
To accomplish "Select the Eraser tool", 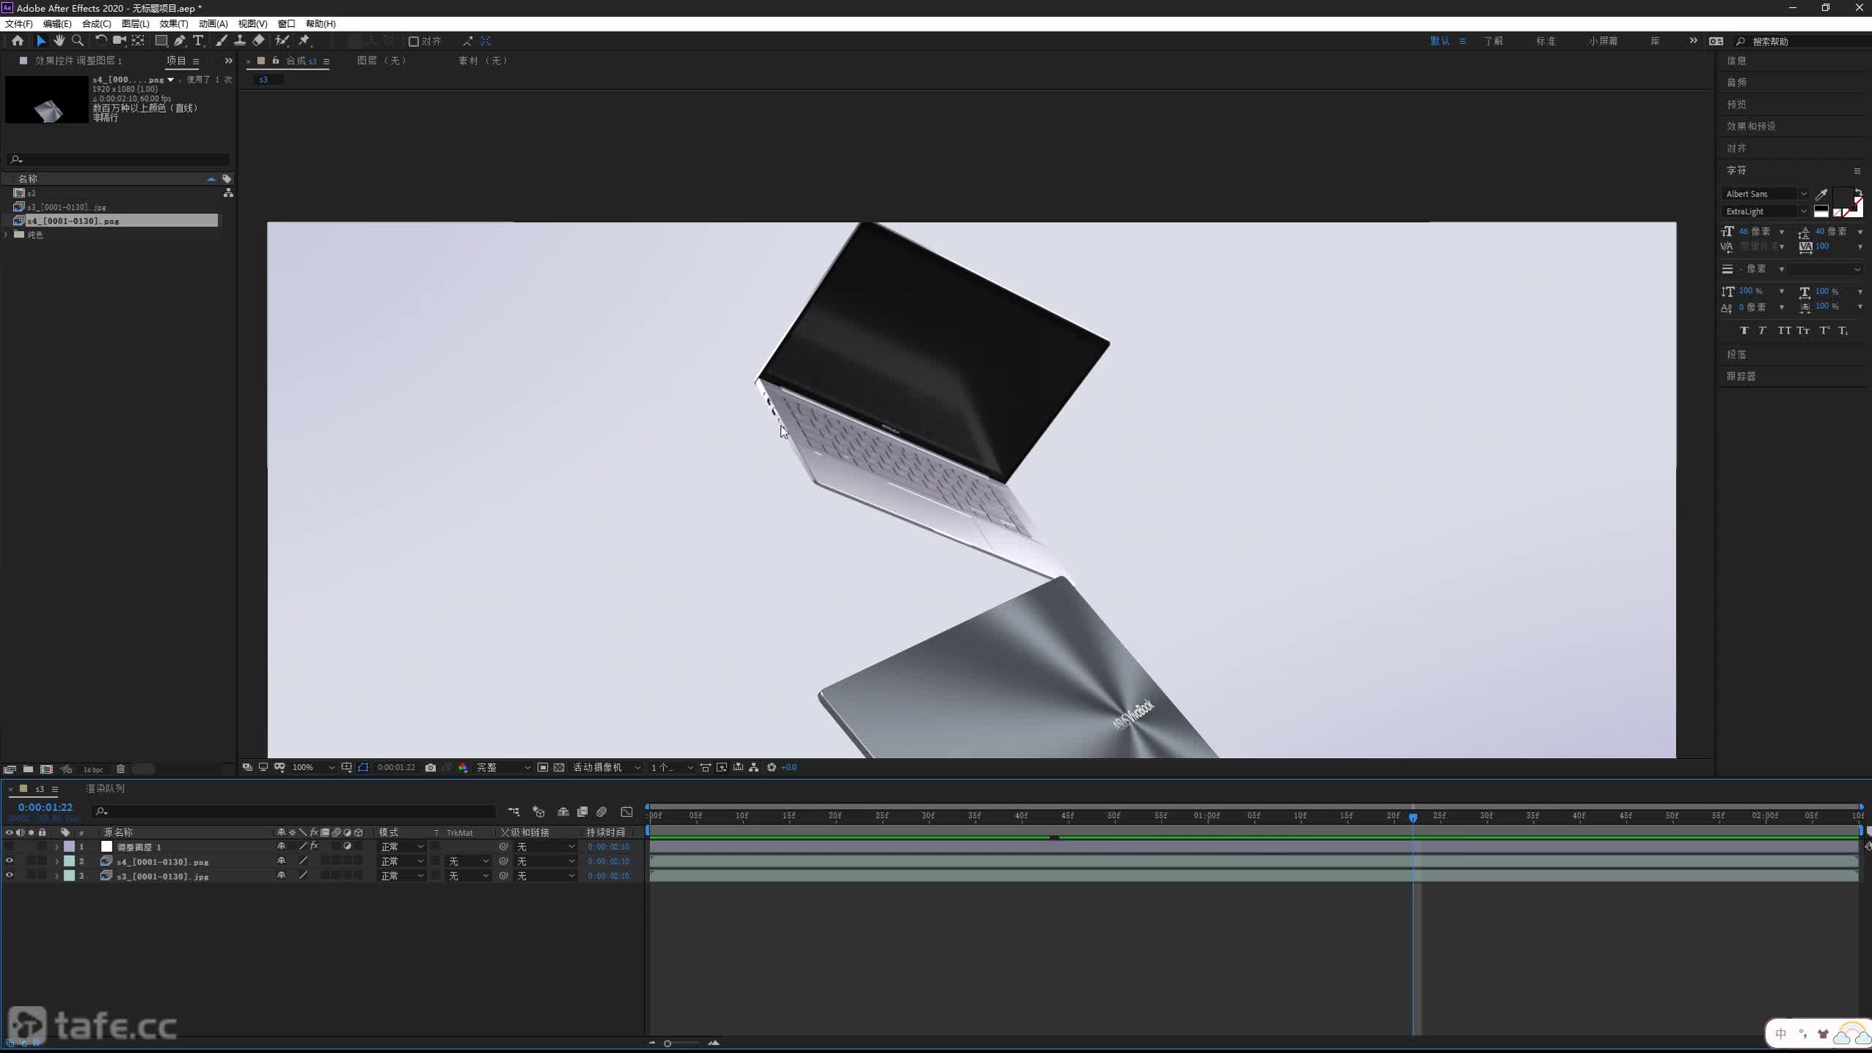I will (258, 41).
